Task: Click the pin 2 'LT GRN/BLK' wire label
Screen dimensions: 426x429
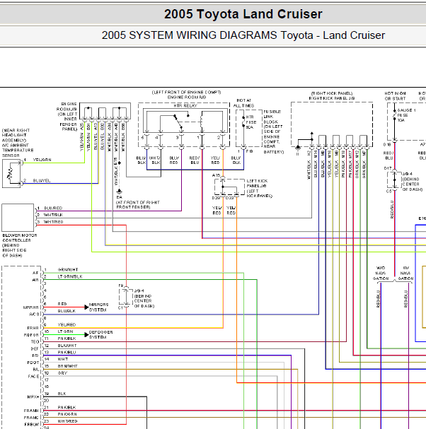Action: point(70,276)
